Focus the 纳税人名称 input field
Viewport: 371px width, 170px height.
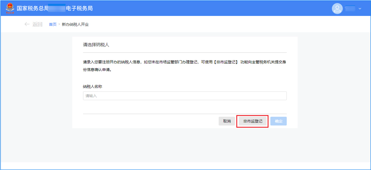[185, 96]
